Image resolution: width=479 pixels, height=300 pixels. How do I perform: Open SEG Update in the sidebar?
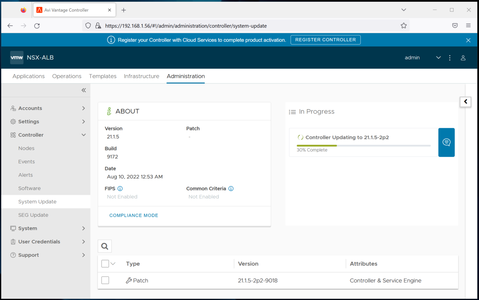coord(33,215)
